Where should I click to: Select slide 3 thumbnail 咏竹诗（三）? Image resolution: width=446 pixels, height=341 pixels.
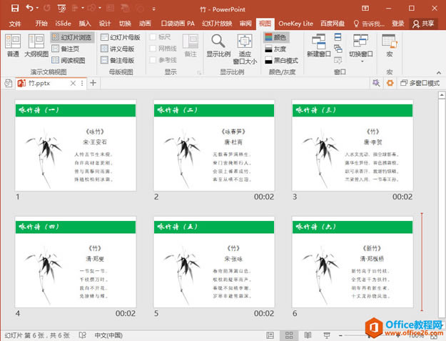353,145
